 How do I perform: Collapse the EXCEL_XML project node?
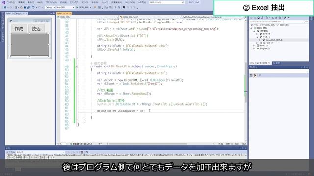tap(252, 28)
